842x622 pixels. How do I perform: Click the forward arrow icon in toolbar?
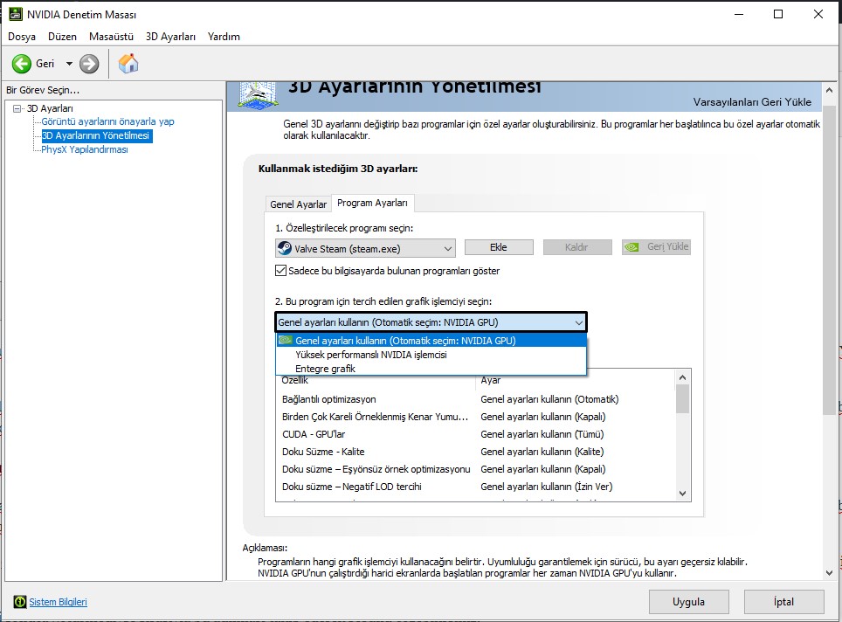point(89,64)
